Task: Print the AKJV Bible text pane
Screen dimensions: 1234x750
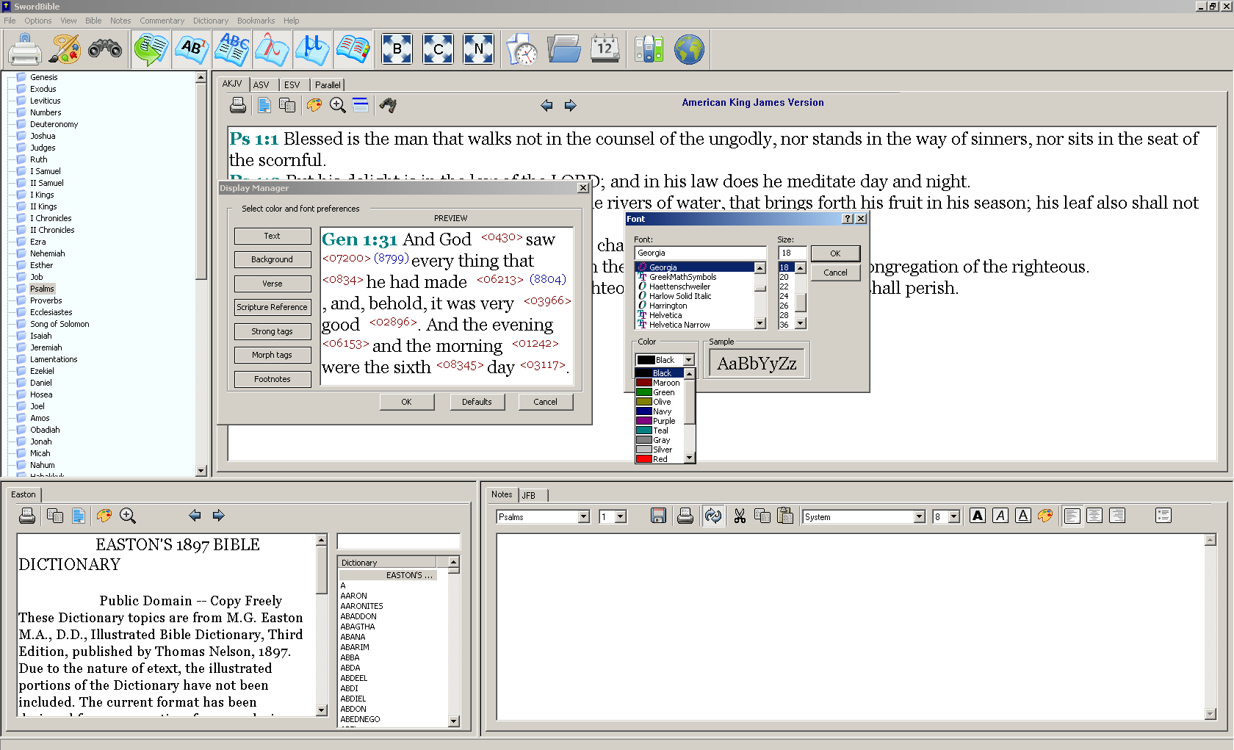Action: coord(238,105)
